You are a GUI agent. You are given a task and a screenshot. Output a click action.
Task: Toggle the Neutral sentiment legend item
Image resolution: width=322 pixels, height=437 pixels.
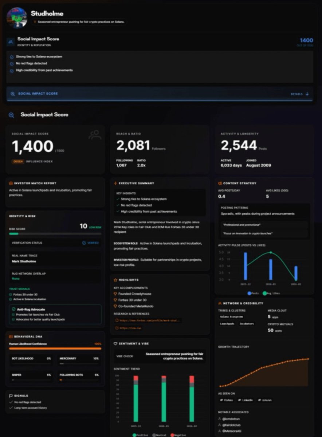pyautogui.click(x=158, y=435)
